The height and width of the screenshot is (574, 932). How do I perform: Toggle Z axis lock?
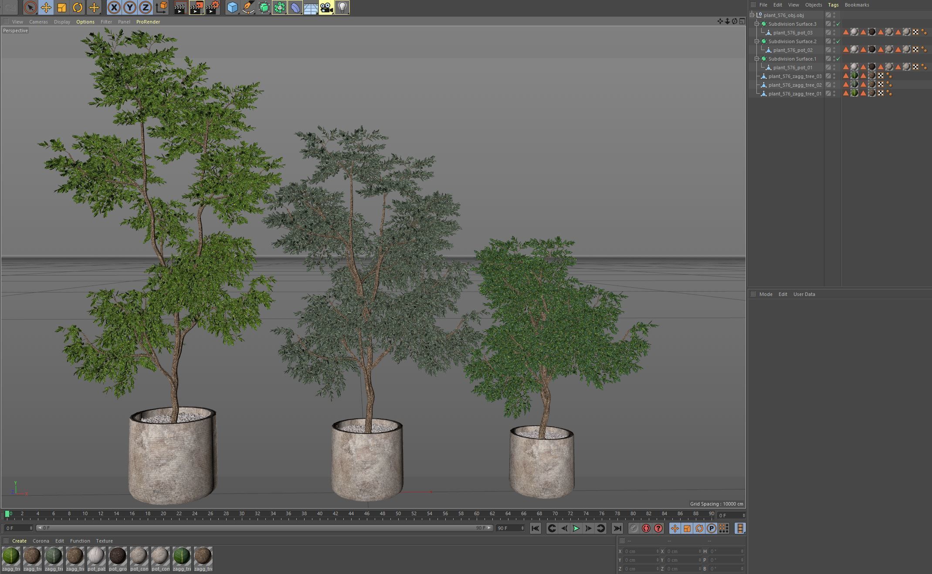point(145,7)
